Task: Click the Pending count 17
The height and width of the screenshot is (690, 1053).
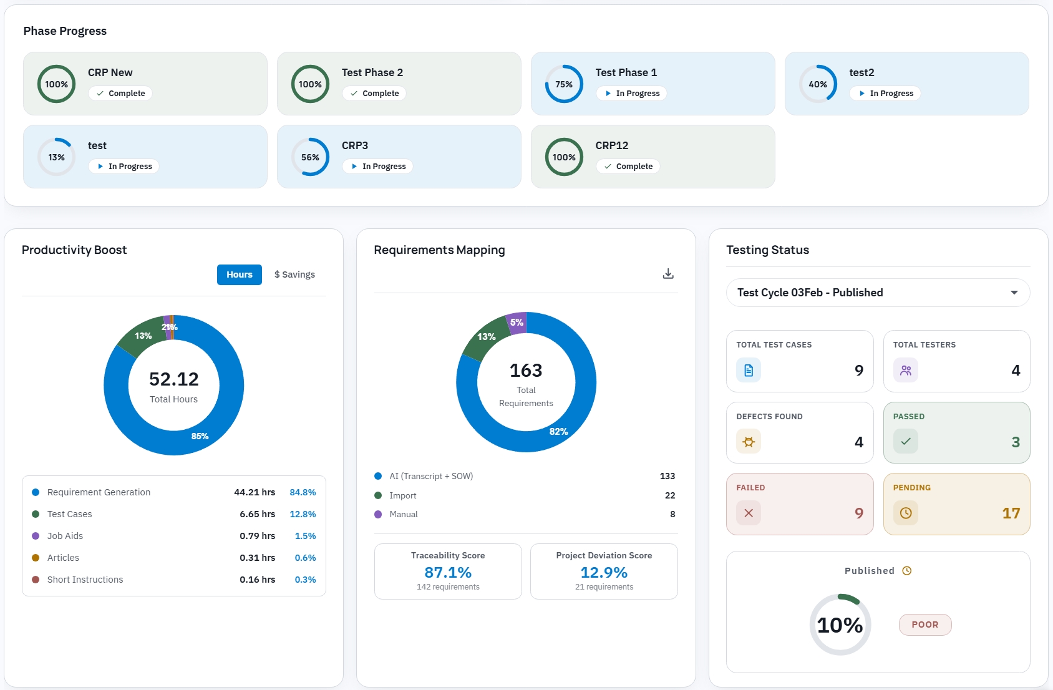Action: pyautogui.click(x=1011, y=513)
